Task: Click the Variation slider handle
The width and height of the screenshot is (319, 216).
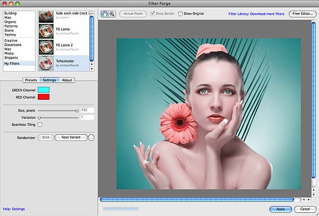Action: coord(39,117)
